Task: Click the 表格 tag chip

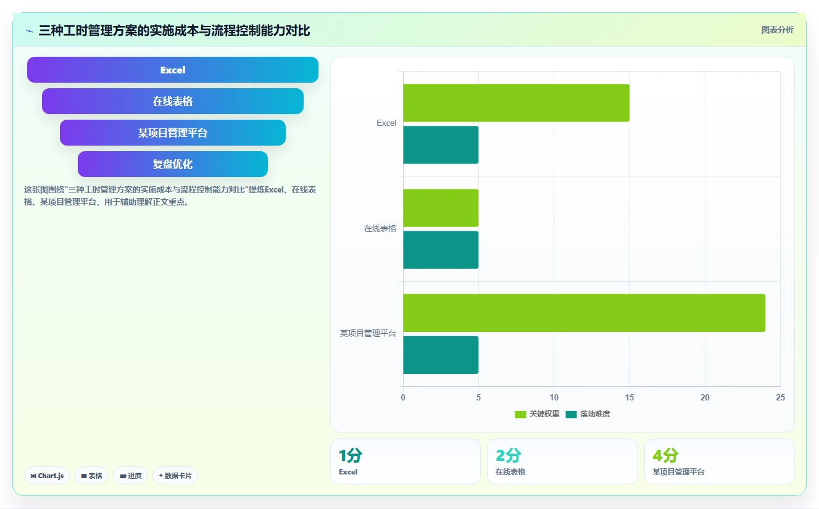Action: [91, 476]
